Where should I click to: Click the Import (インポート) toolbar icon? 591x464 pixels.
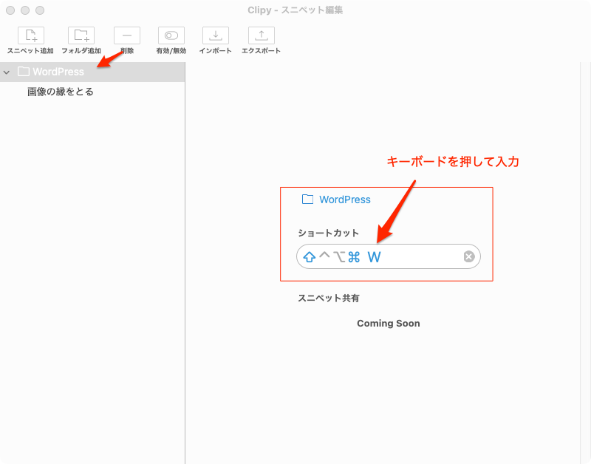point(216,35)
